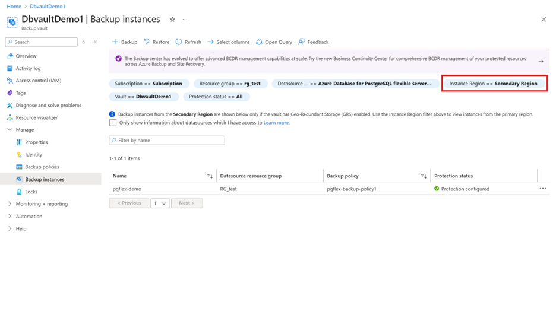Click the sort arrows next to the sidebar search
The image size is (556, 312).
84,42
